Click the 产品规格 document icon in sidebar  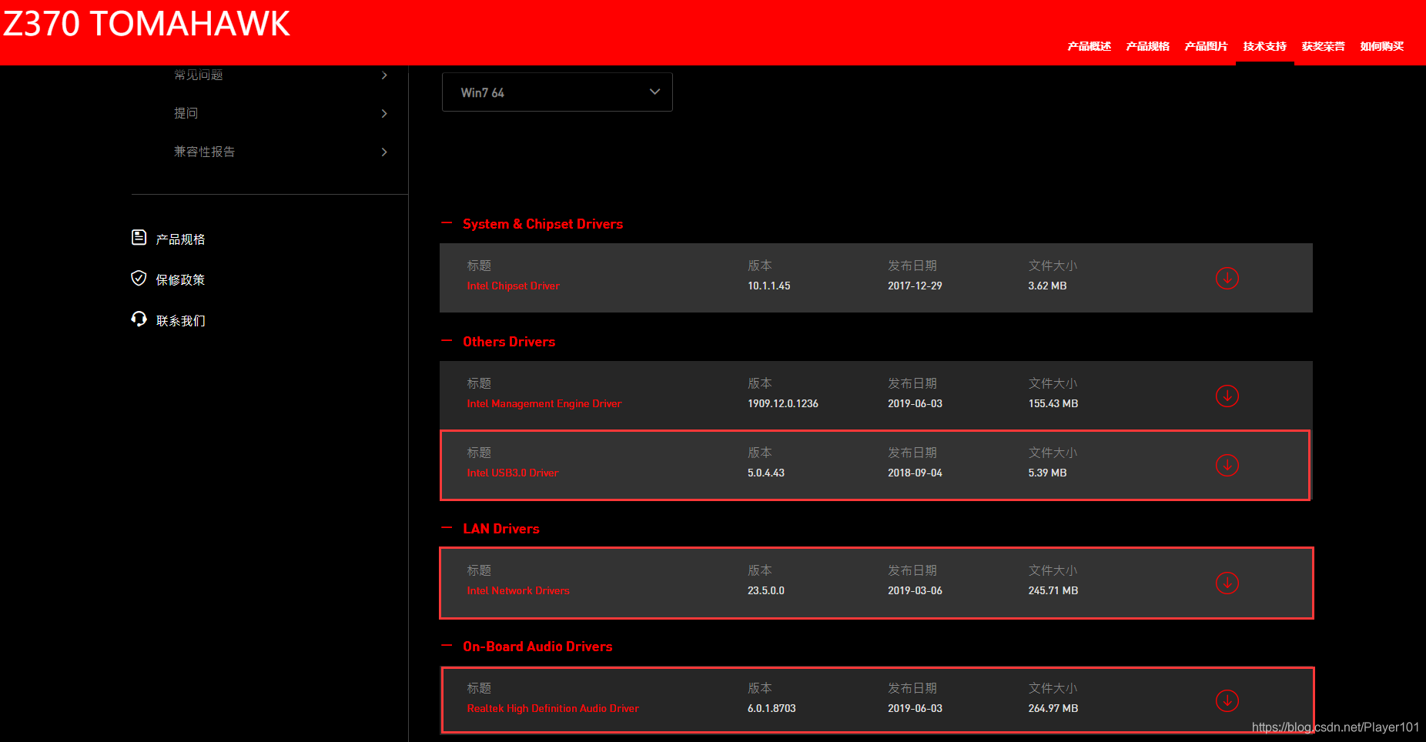139,238
